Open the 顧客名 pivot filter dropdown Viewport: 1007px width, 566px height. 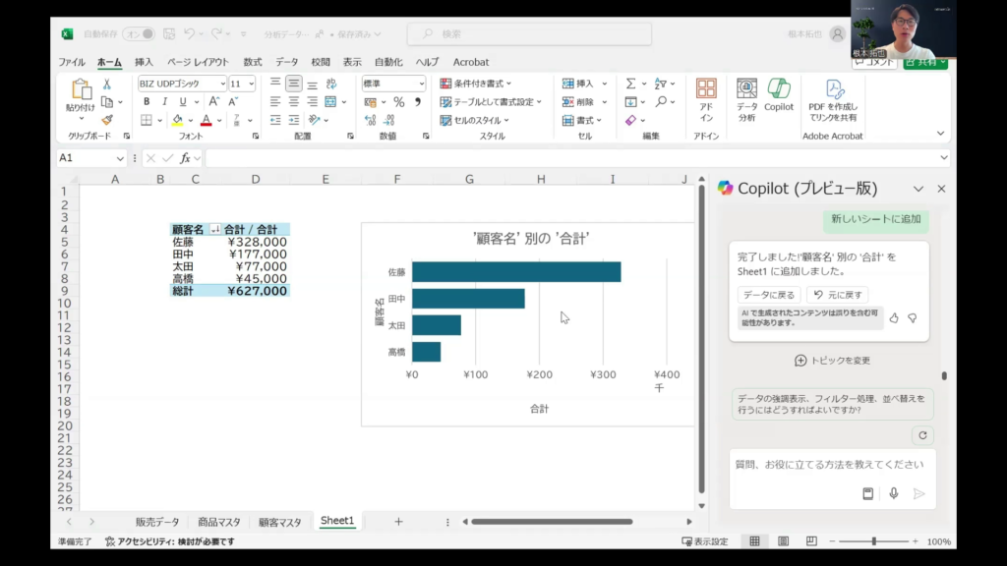coord(214,230)
